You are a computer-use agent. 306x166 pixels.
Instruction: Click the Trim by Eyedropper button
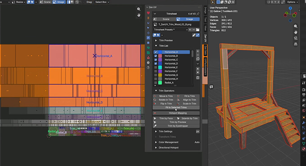[176, 126]
